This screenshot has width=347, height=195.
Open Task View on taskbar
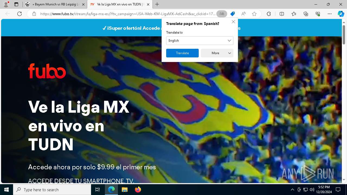tap(98, 190)
